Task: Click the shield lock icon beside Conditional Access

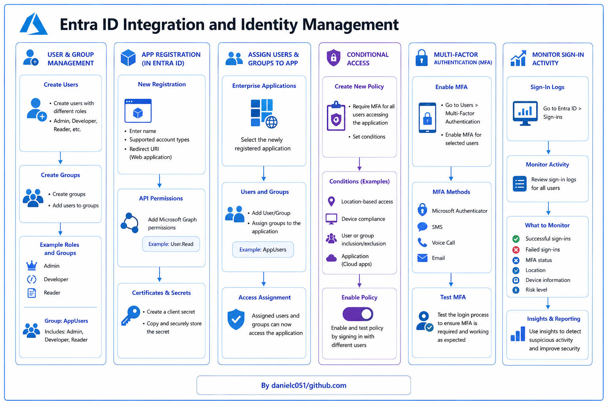Action: click(x=333, y=58)
